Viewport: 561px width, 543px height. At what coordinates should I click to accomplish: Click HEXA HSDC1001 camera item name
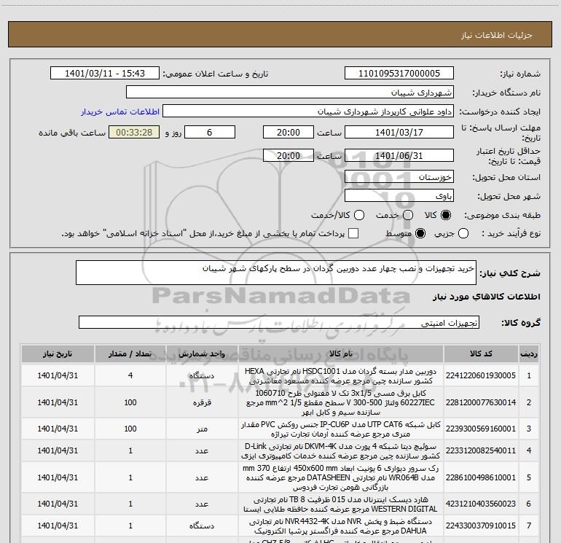pyautogui.click(x=341, y=376)
